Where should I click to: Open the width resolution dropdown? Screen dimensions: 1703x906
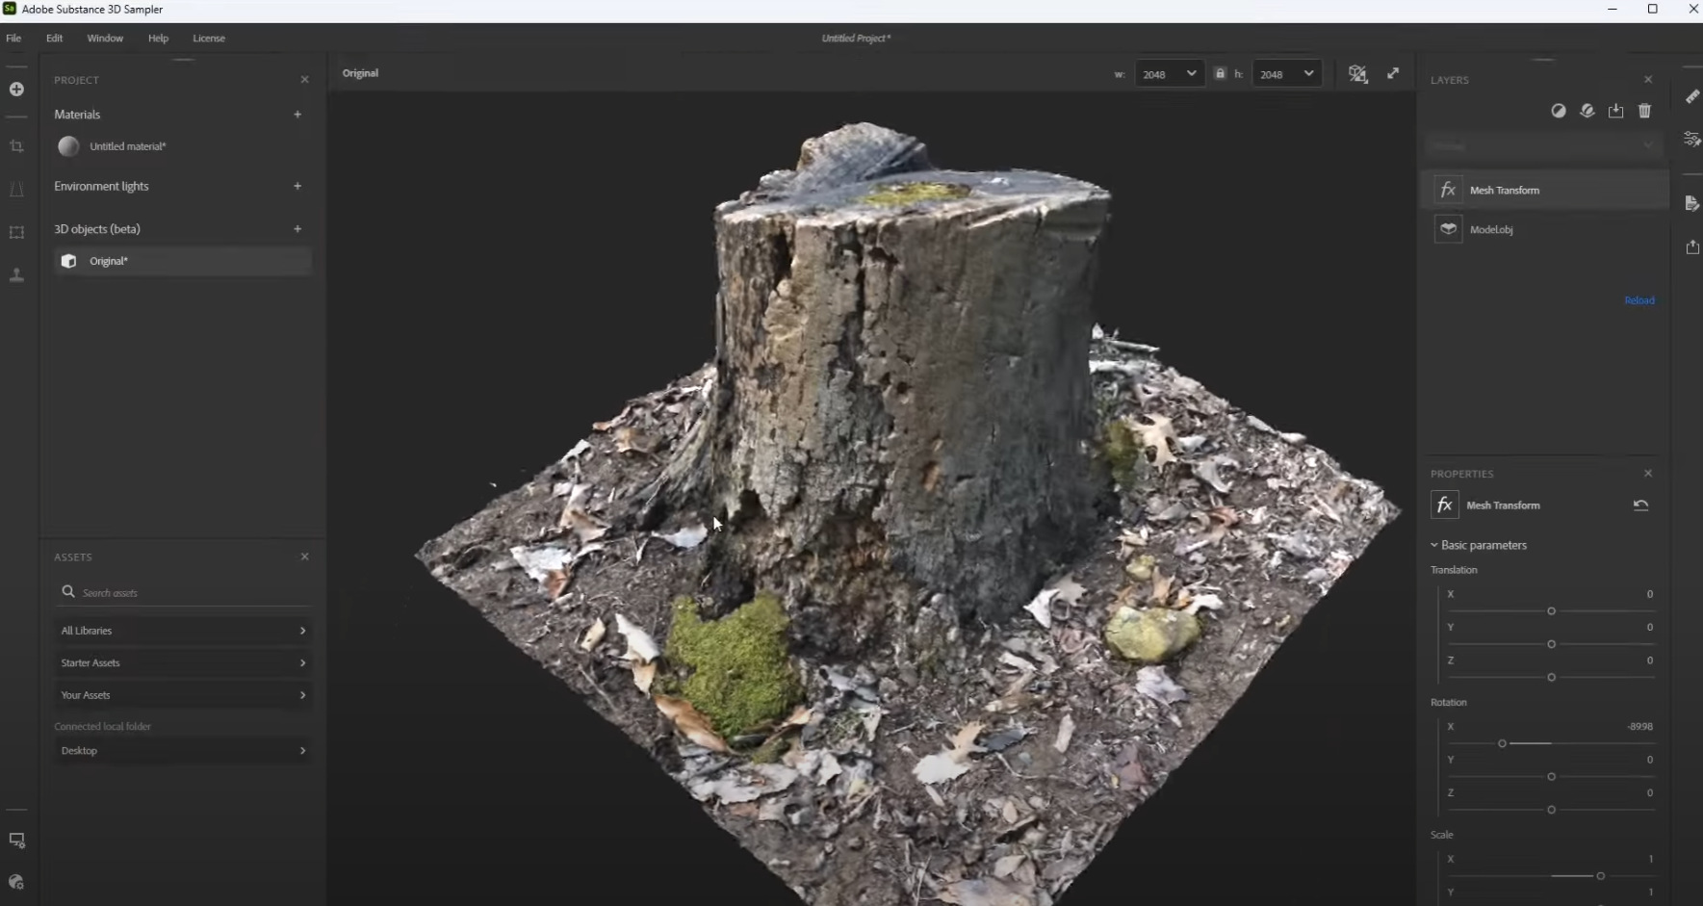pyautogui.click(x=1169, y=74)
